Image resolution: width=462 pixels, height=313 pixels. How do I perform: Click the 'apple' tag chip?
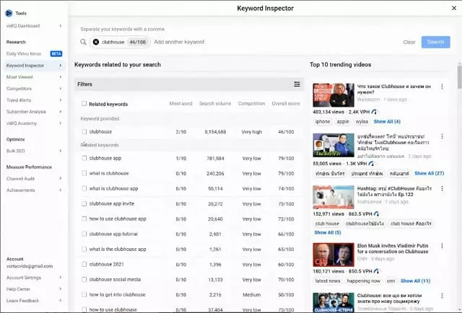(343, 122)
